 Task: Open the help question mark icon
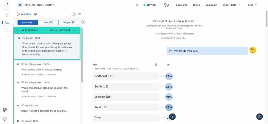click(x=5, y=119)
